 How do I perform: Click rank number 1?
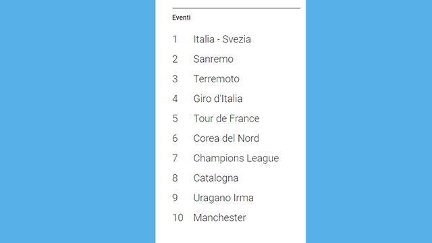pos(175,39)
